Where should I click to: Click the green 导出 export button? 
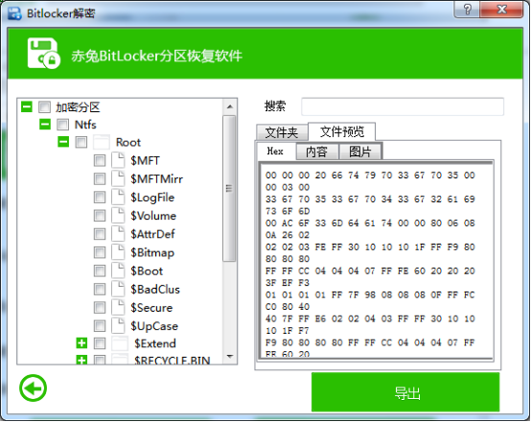pos(405,392)
